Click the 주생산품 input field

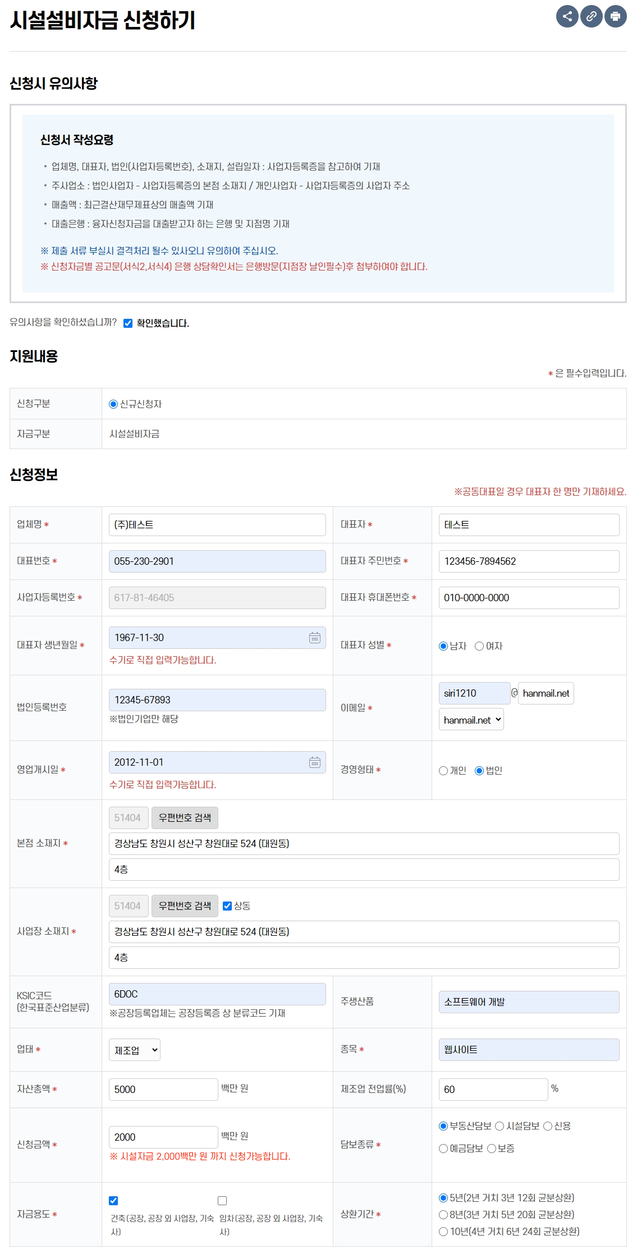pyautogui.click(x=529, y=1002)
